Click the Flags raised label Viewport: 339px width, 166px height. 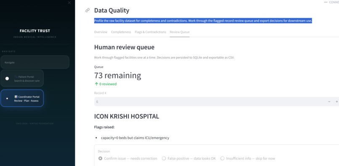(104, 127)
